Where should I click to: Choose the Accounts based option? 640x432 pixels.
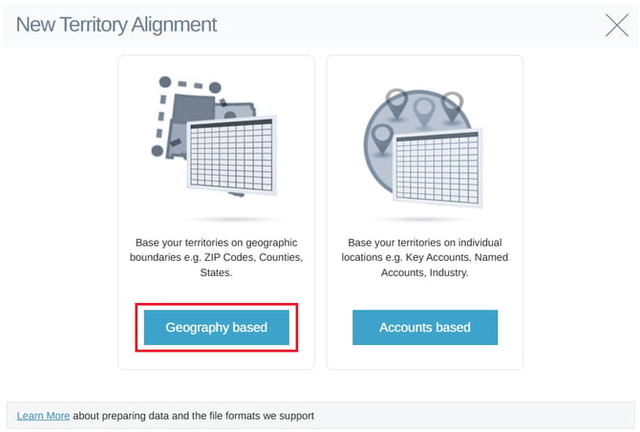[x=425, y=328]
